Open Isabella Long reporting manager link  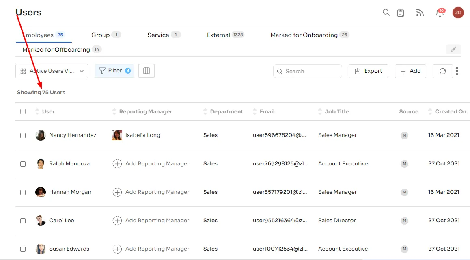pos(143,135)
